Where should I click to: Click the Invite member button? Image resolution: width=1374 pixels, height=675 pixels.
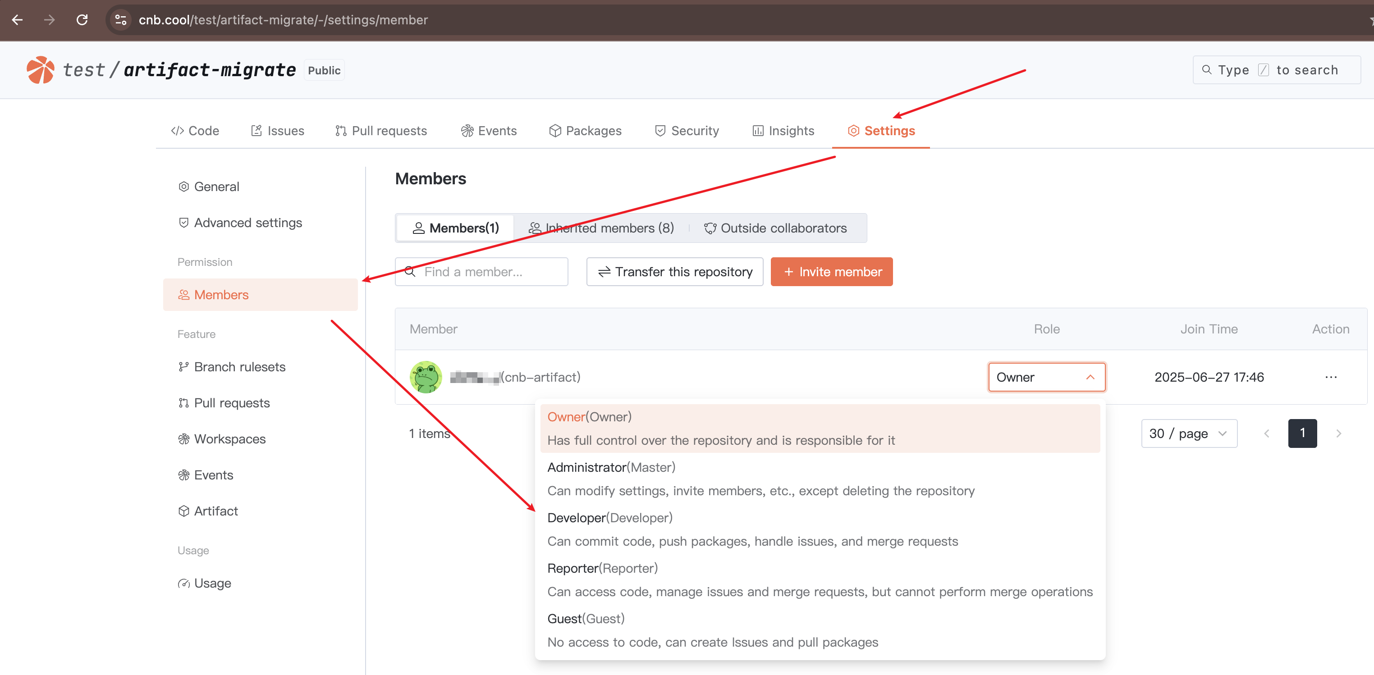click(831, 271)
